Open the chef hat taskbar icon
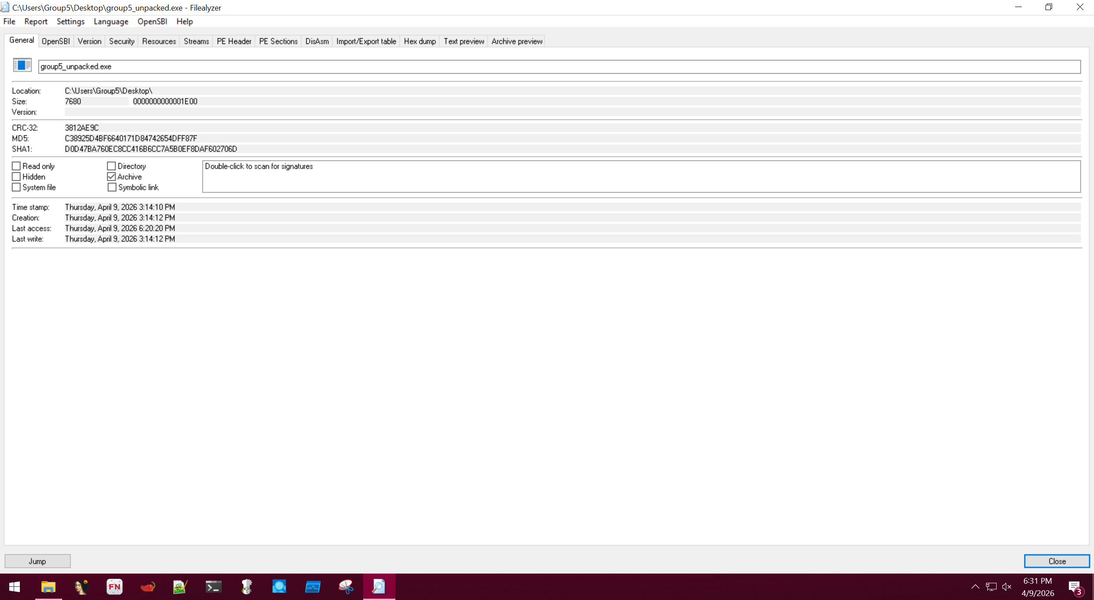 pos(246,587)
